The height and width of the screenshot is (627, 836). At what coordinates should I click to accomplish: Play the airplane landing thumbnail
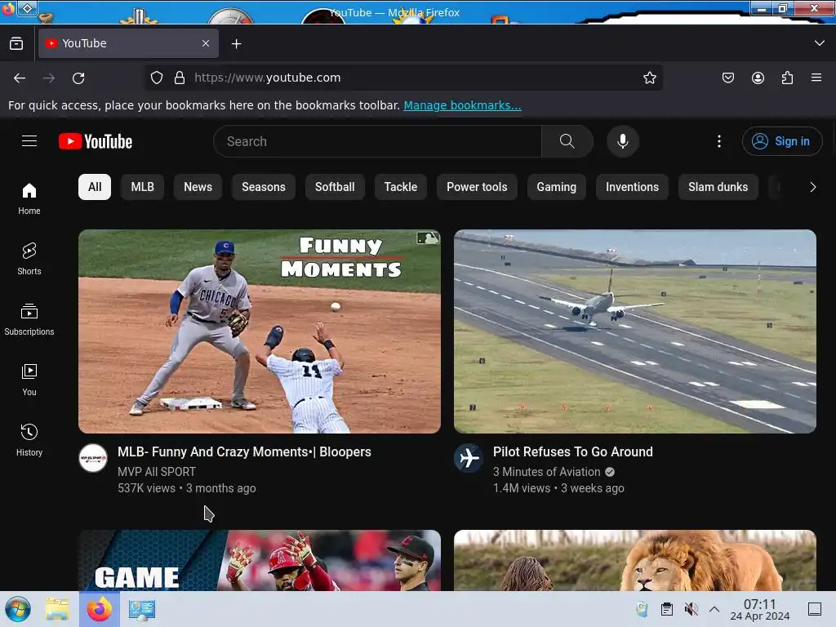[635, 331]
